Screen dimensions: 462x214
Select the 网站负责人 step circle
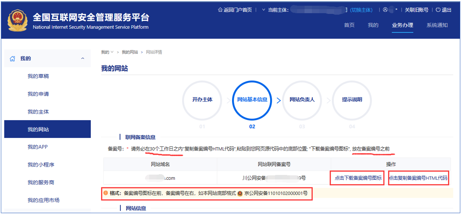302,100
